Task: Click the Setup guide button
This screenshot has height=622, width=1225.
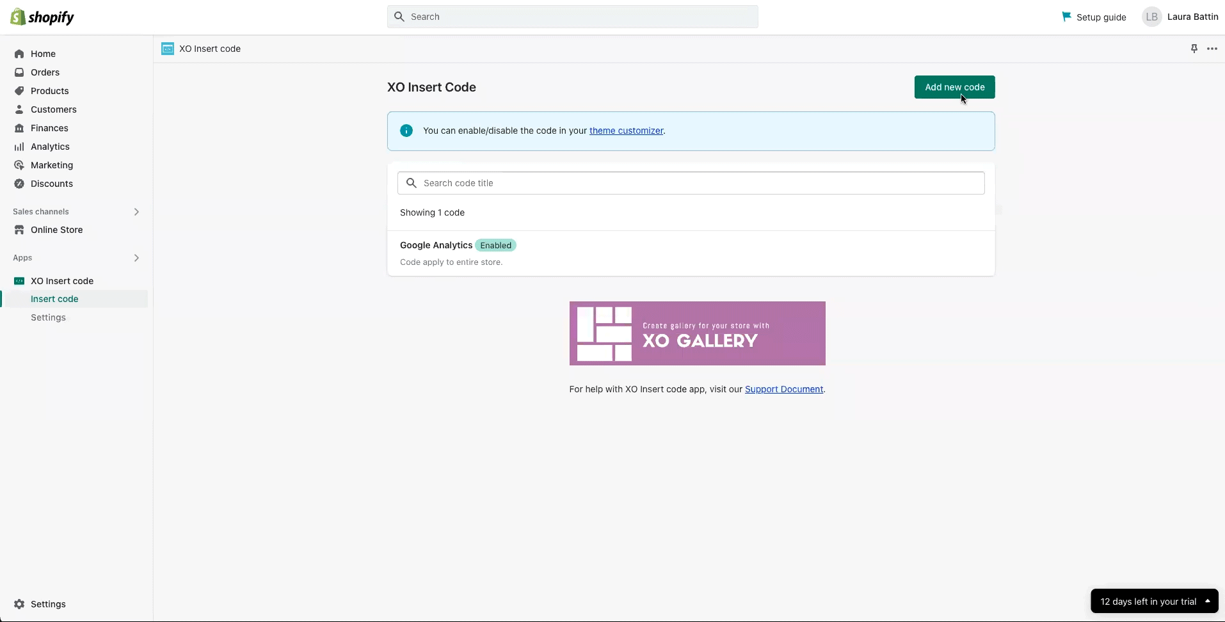Action: (1094, 17)
